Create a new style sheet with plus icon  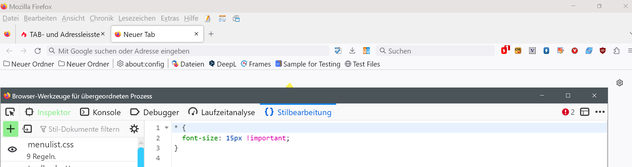[x=11, y=129]
